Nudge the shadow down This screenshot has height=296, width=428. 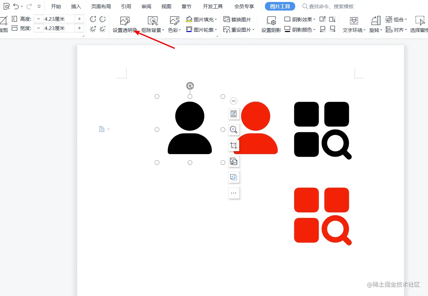pos(332,19)
